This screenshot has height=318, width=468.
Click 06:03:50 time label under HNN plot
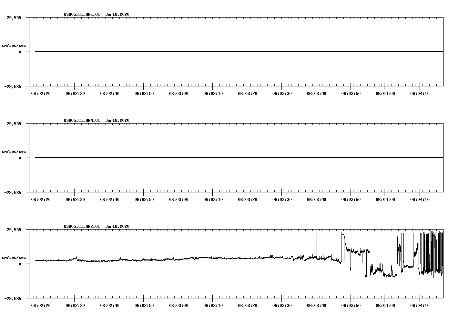(x=351, y=199)
